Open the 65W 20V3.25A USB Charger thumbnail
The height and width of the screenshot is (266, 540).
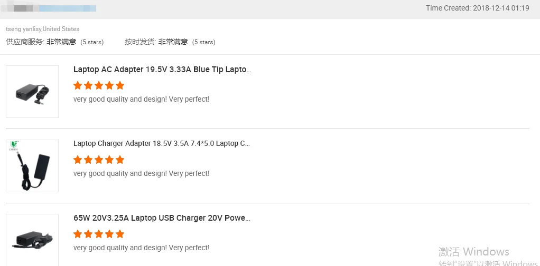tap(32, 240)
